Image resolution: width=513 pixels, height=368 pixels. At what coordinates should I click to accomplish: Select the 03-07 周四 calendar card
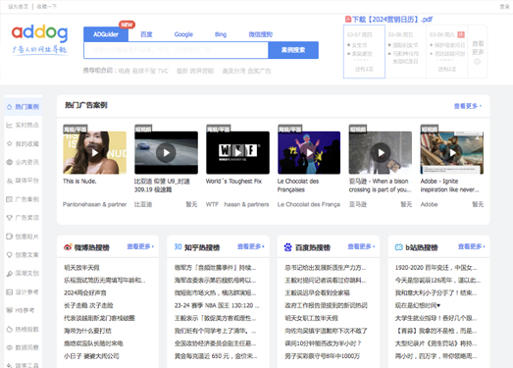(x=364, y=52)
